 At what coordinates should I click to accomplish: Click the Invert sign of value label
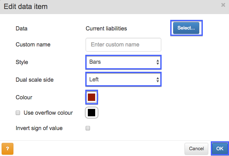pyautogui.click(x=39, y=128)
